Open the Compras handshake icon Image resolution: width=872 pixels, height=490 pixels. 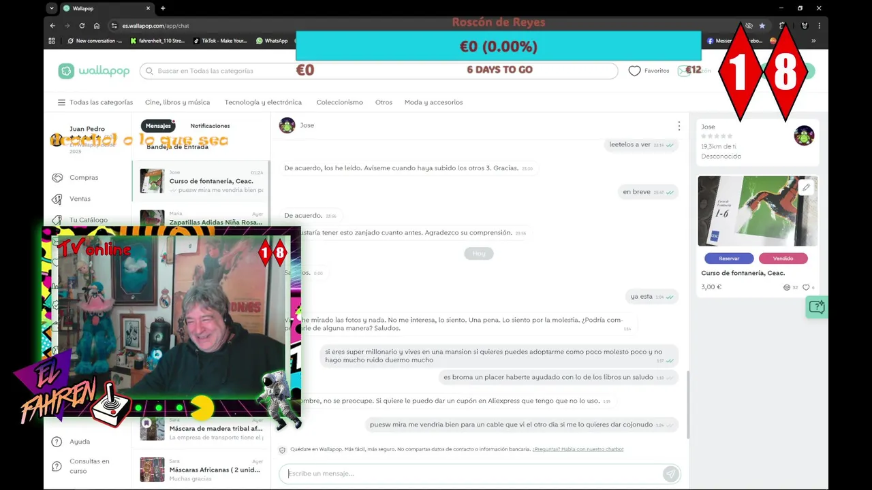[57, 178]
